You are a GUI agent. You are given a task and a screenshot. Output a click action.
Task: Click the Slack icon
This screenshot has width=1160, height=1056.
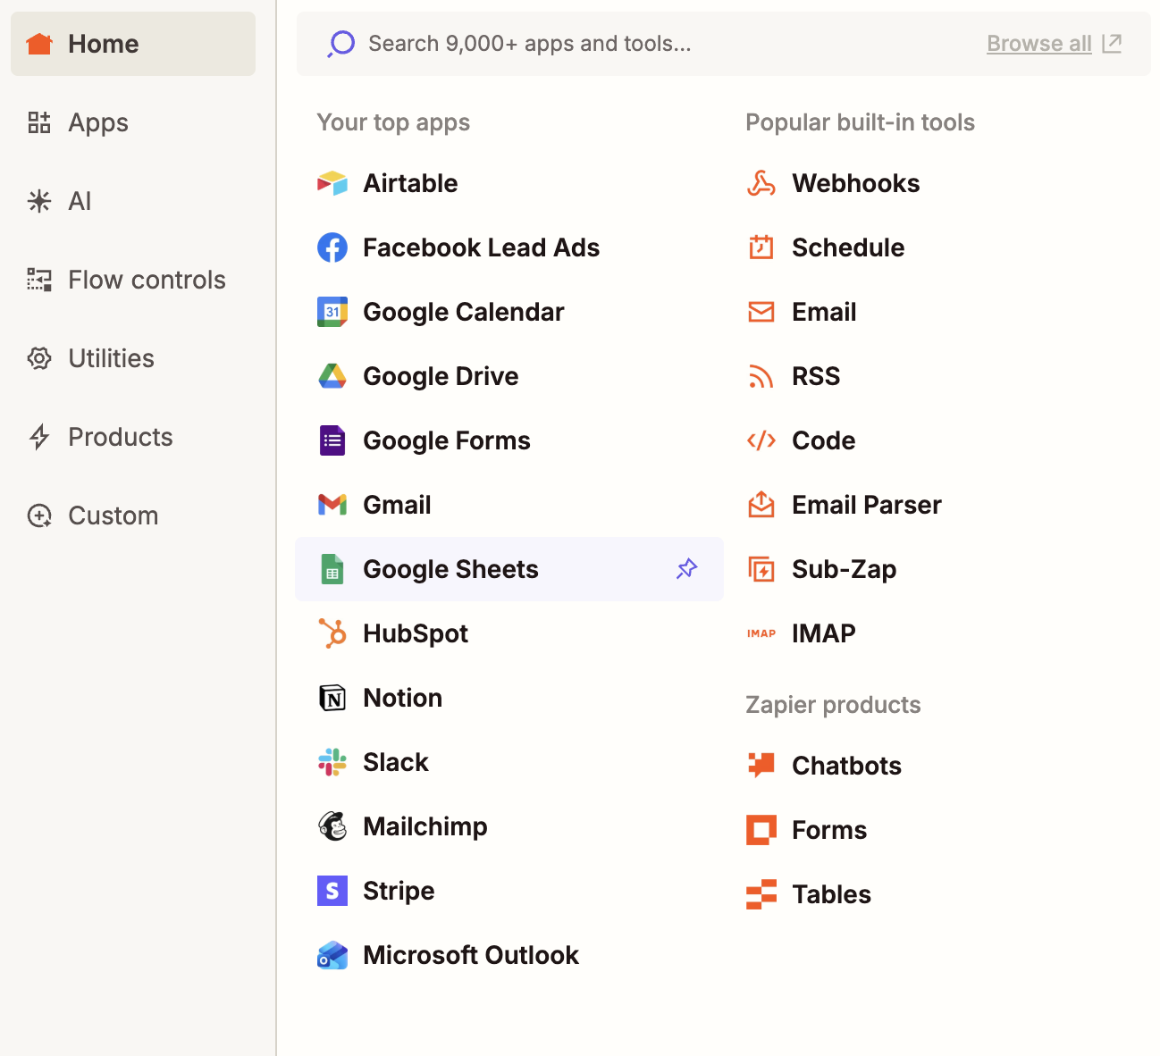(332, 762)
